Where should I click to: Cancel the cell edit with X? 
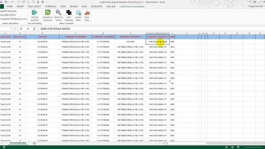pyautogui.click(x=21, y=29)
